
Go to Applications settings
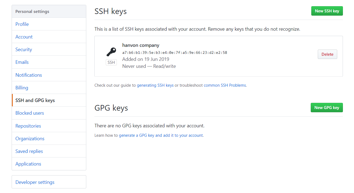(28, 164)
